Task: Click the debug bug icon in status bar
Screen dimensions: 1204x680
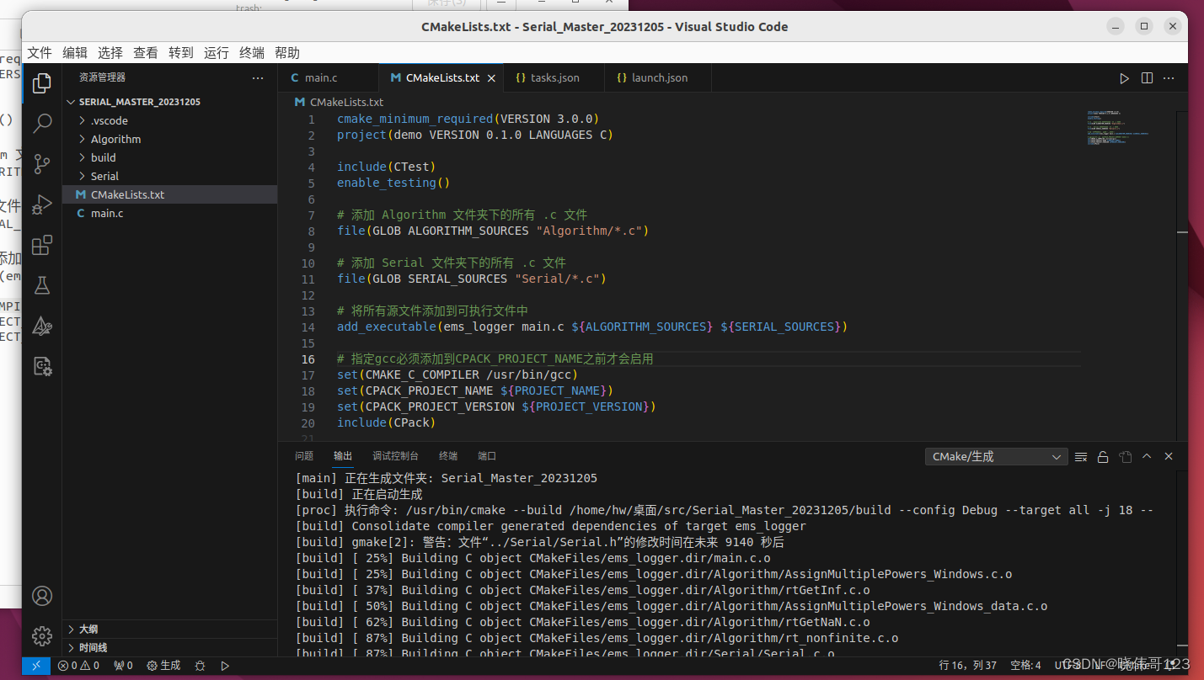Action: 200,666
